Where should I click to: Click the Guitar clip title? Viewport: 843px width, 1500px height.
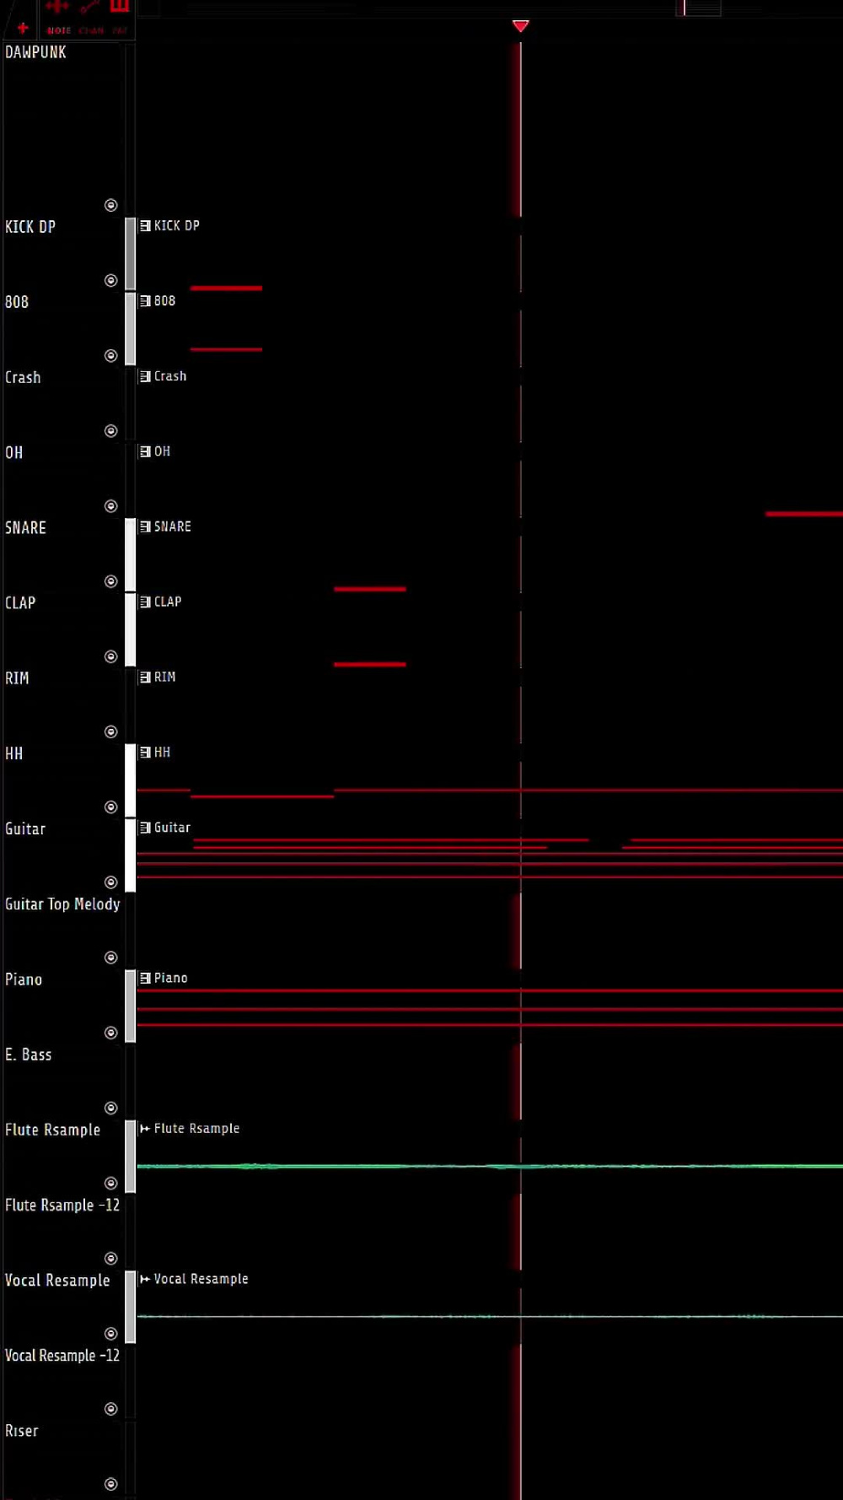(x=172, y=828)
